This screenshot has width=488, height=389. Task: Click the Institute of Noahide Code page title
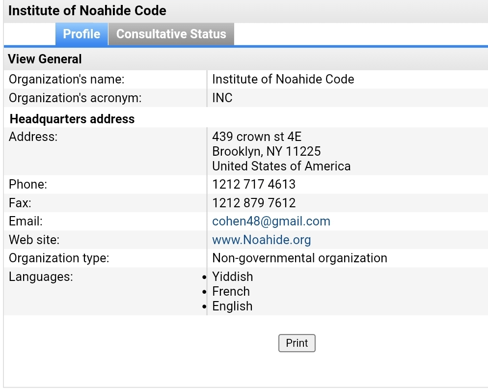pyautogui.click(x=87, y=11)
